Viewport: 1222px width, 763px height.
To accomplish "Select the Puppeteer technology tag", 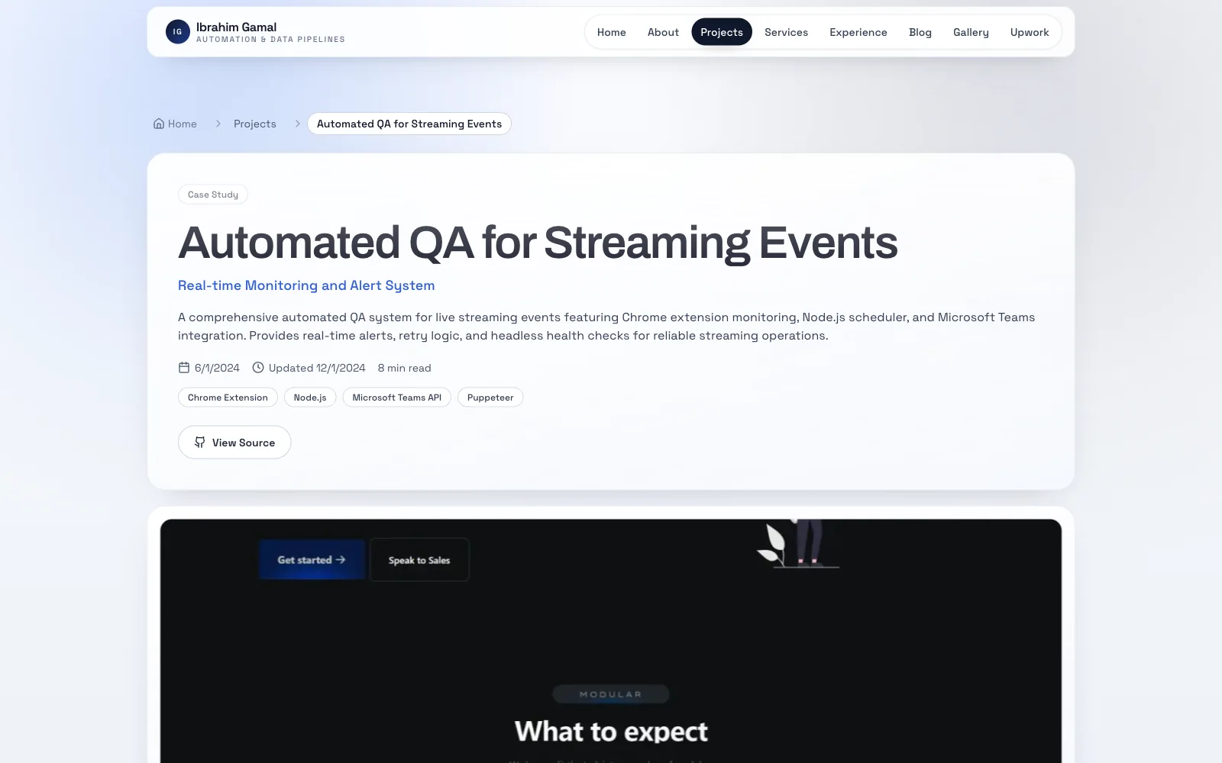I will 490,397.
